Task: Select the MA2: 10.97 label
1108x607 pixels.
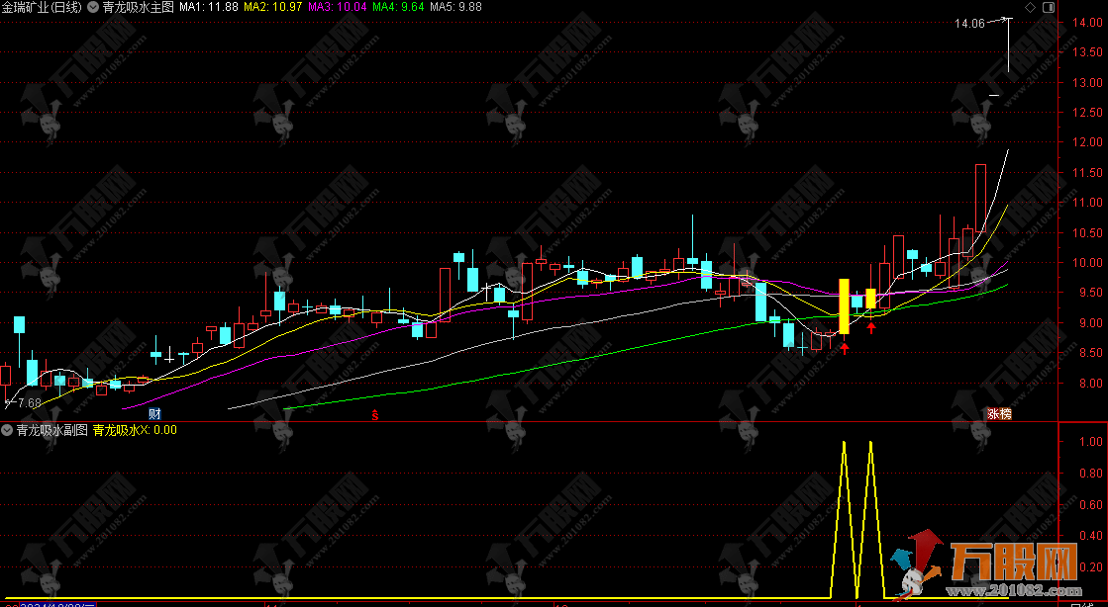Action: coord(272,7)
